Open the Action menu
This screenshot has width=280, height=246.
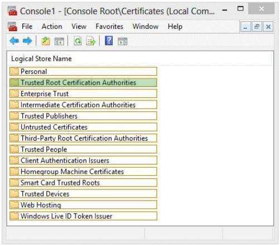52,27
